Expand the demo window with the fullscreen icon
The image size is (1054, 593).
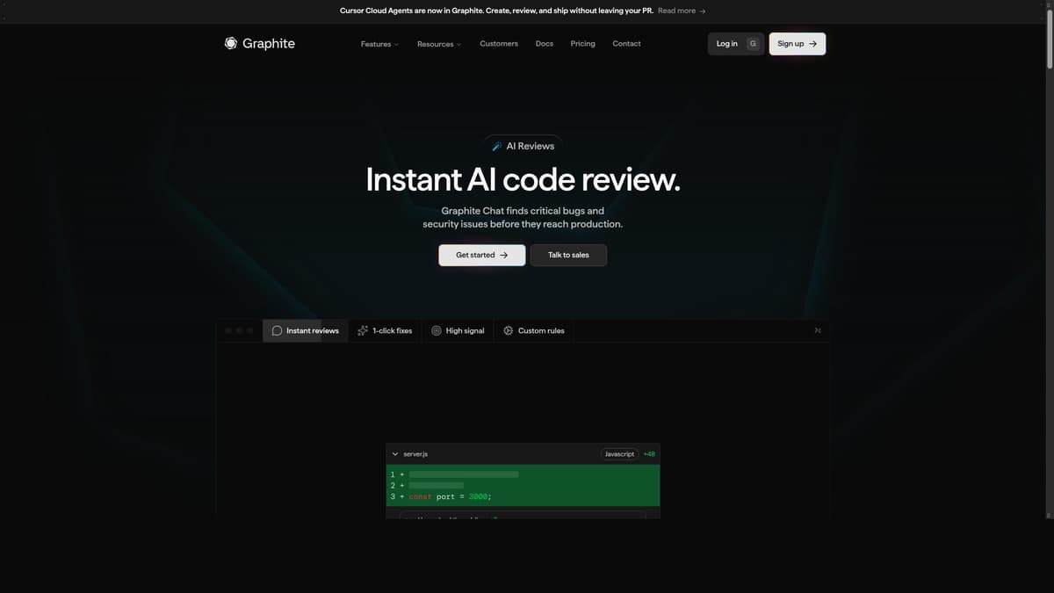pos(817,330)
